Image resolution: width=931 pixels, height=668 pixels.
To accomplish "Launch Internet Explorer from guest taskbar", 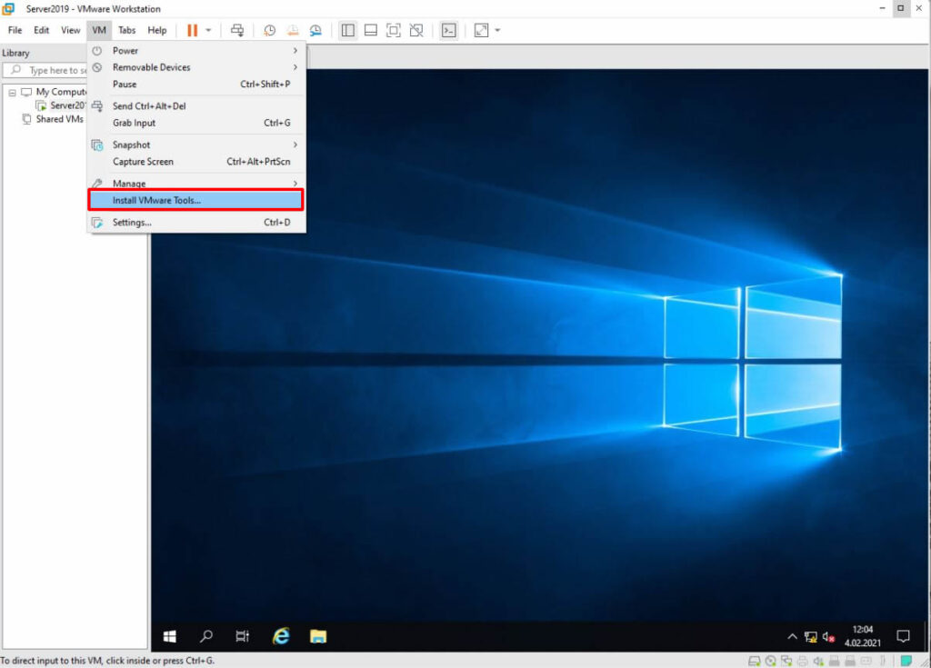I will [281, 636].
